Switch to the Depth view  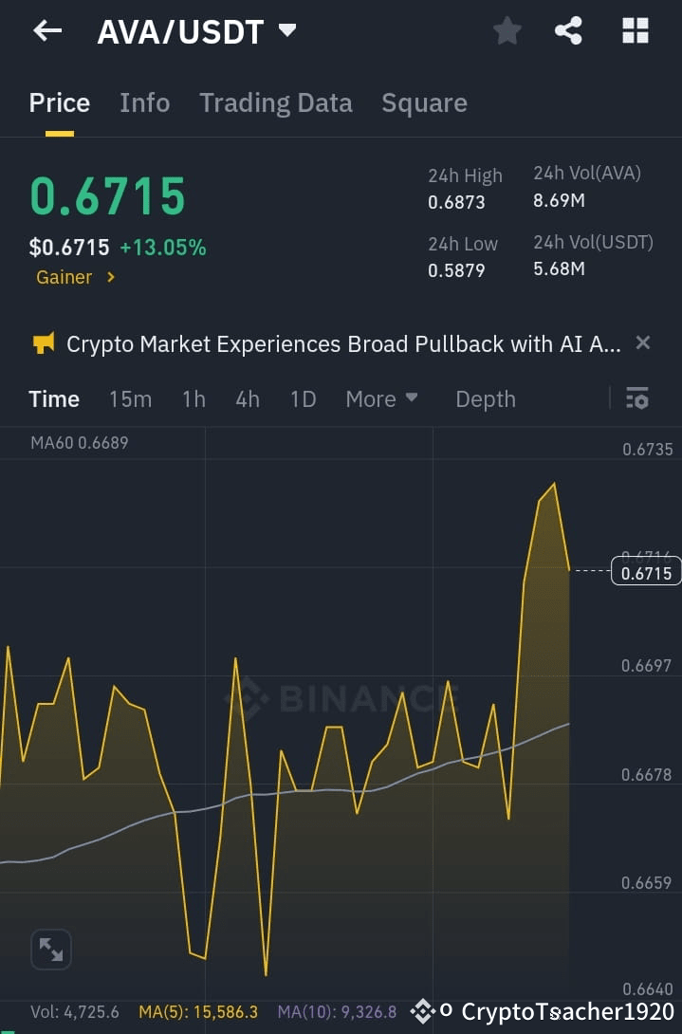point(485,398)
